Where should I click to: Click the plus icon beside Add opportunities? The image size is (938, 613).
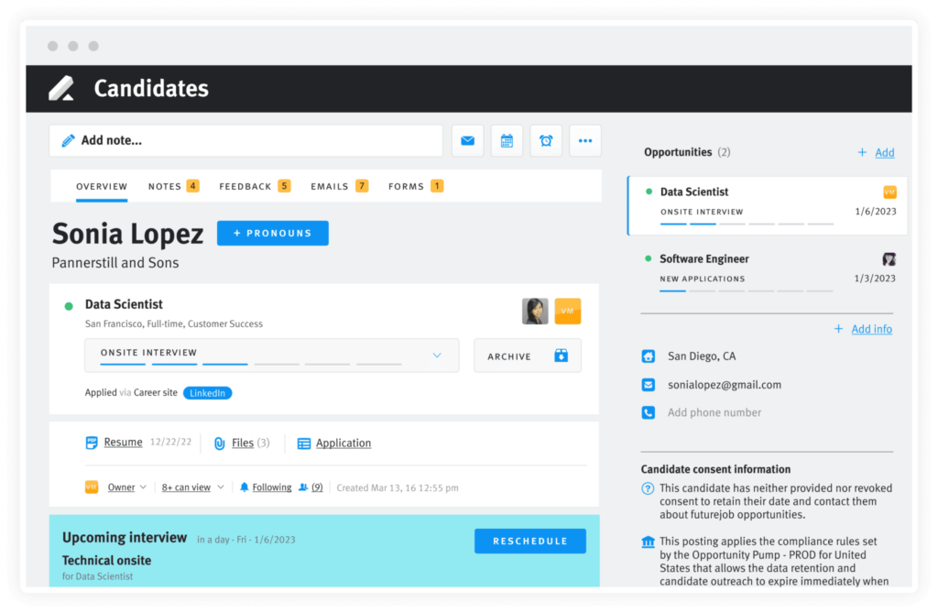click(862, 153)
